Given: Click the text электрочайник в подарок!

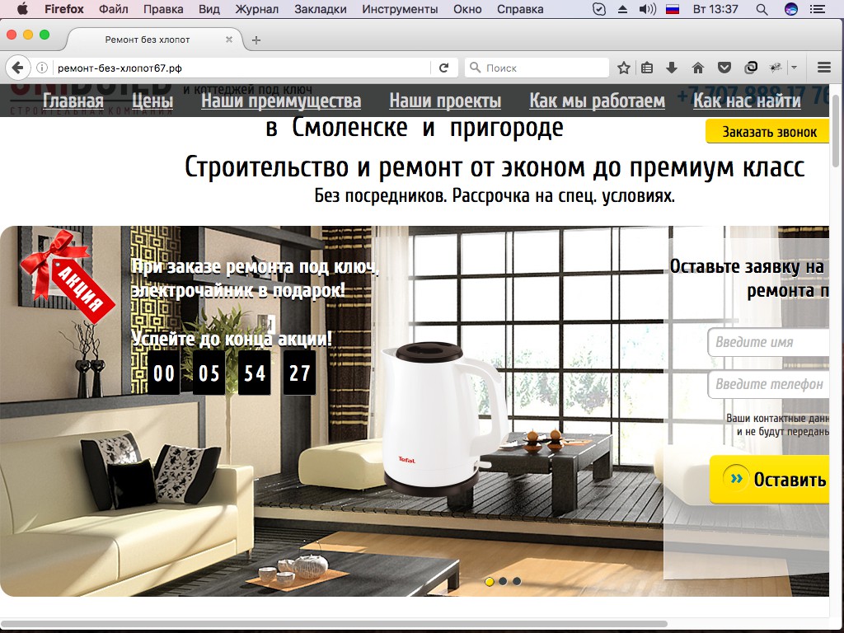Looking at the screenshot, I should [238, 291].
